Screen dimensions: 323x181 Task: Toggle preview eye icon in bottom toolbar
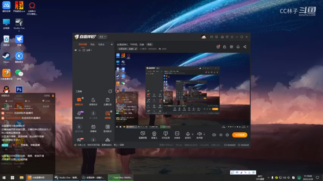point(221,135)
